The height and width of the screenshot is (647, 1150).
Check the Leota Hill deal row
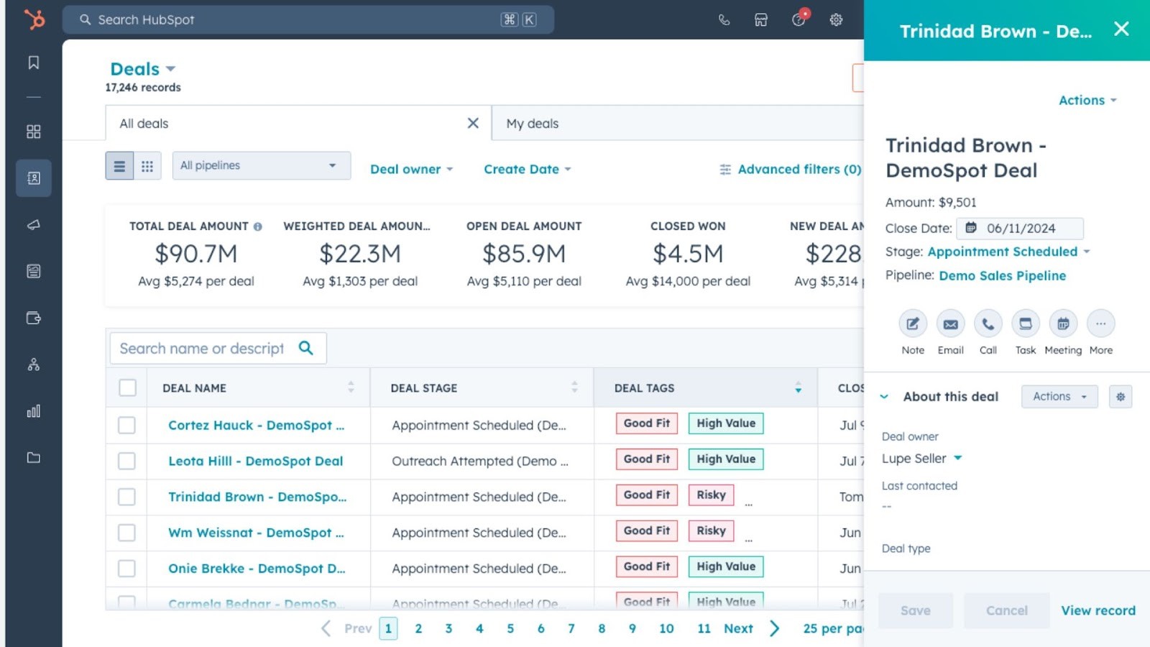(126, 461)
